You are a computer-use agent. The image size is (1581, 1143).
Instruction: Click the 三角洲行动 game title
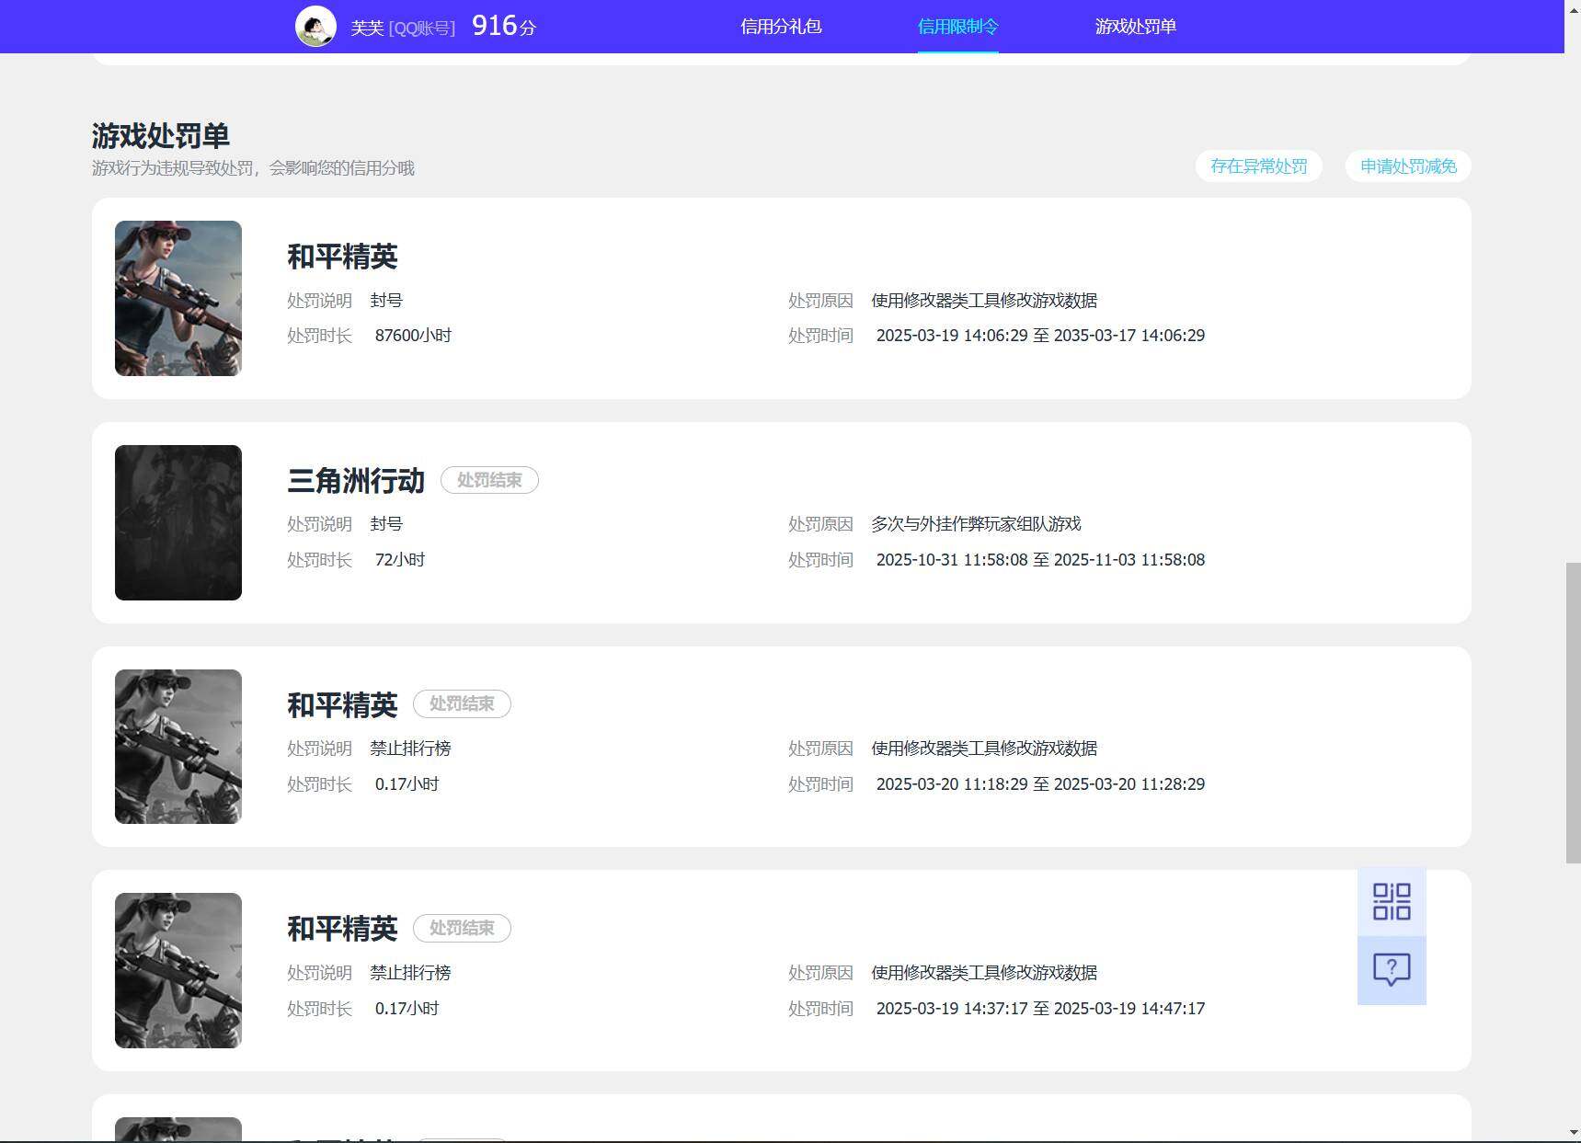[x=356, y=480]
